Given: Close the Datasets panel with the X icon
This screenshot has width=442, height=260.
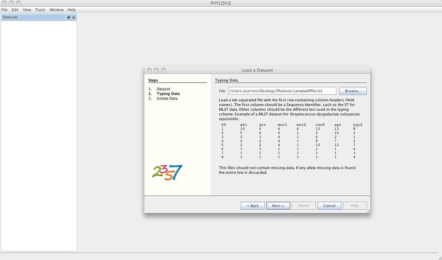Looking at the screenshot, I should 74,17.
